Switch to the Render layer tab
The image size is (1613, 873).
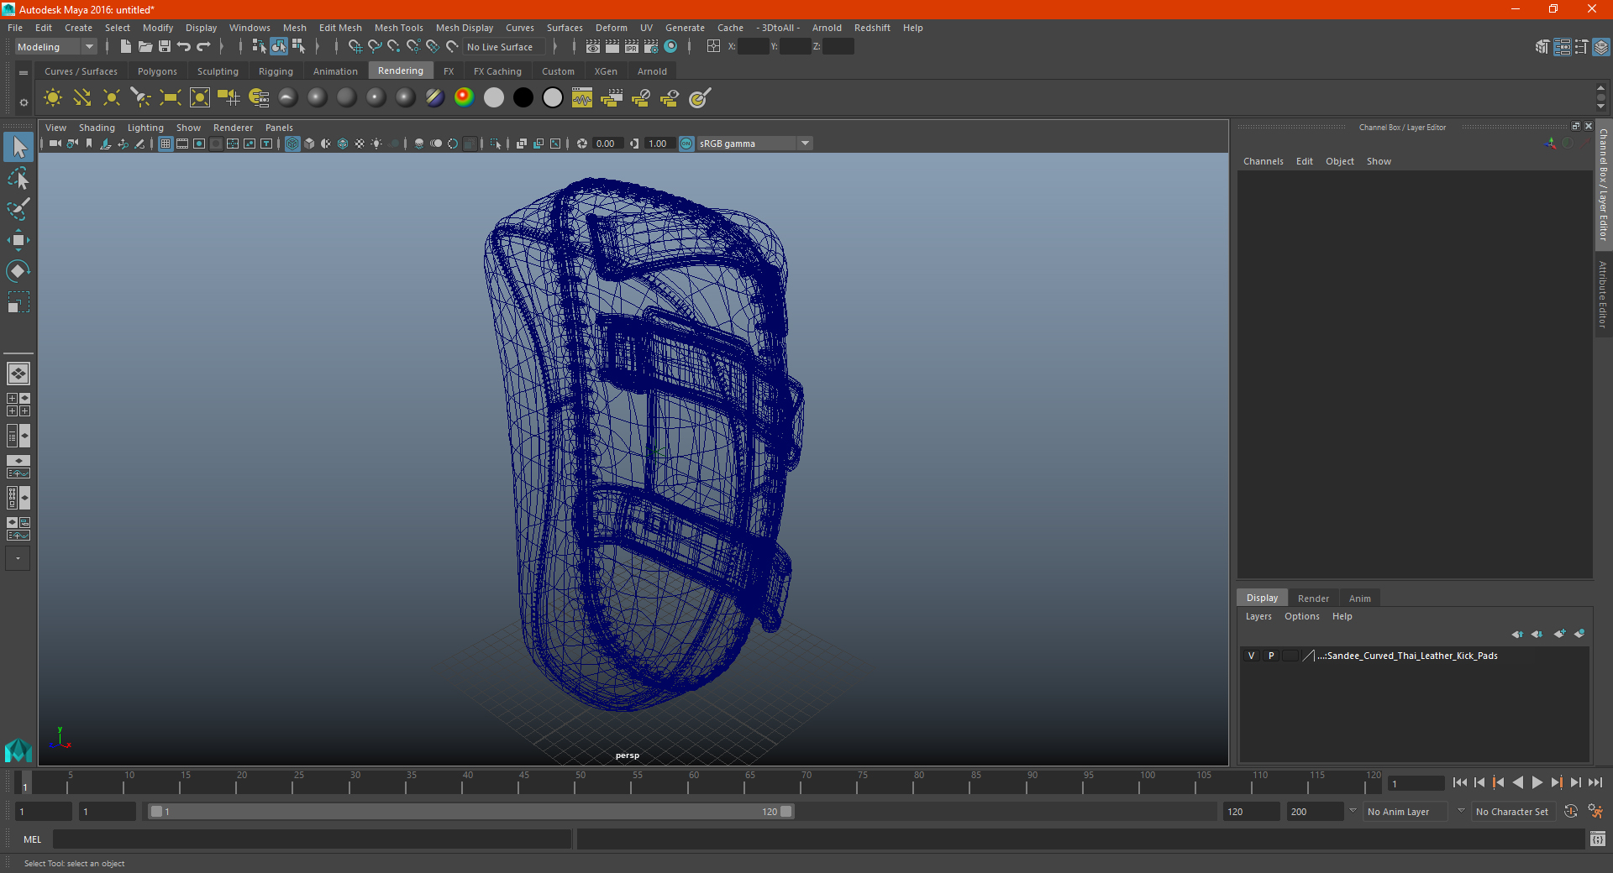point(1313,599)
